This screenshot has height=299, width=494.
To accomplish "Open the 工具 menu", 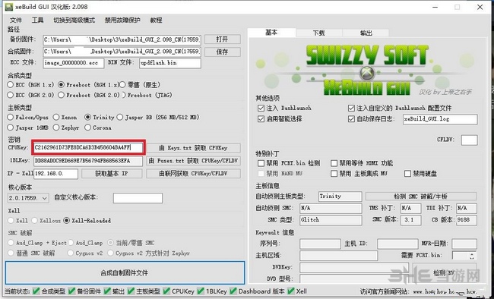I will (x=37, y=20).
